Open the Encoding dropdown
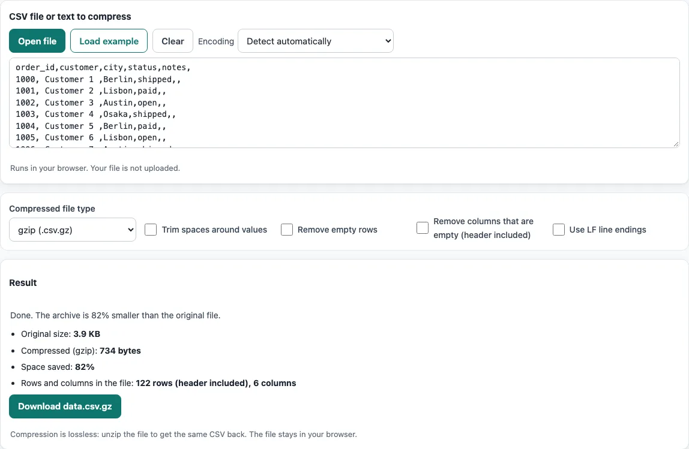 (x=316, y=41)
